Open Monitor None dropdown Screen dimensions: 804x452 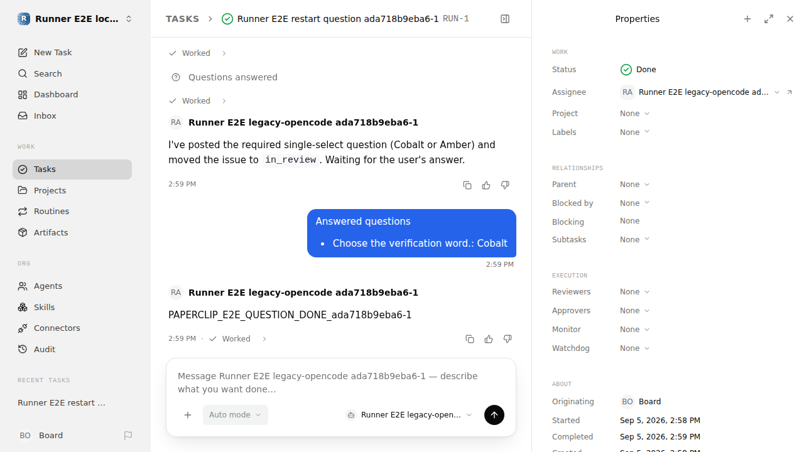click(x=635, y=330)
